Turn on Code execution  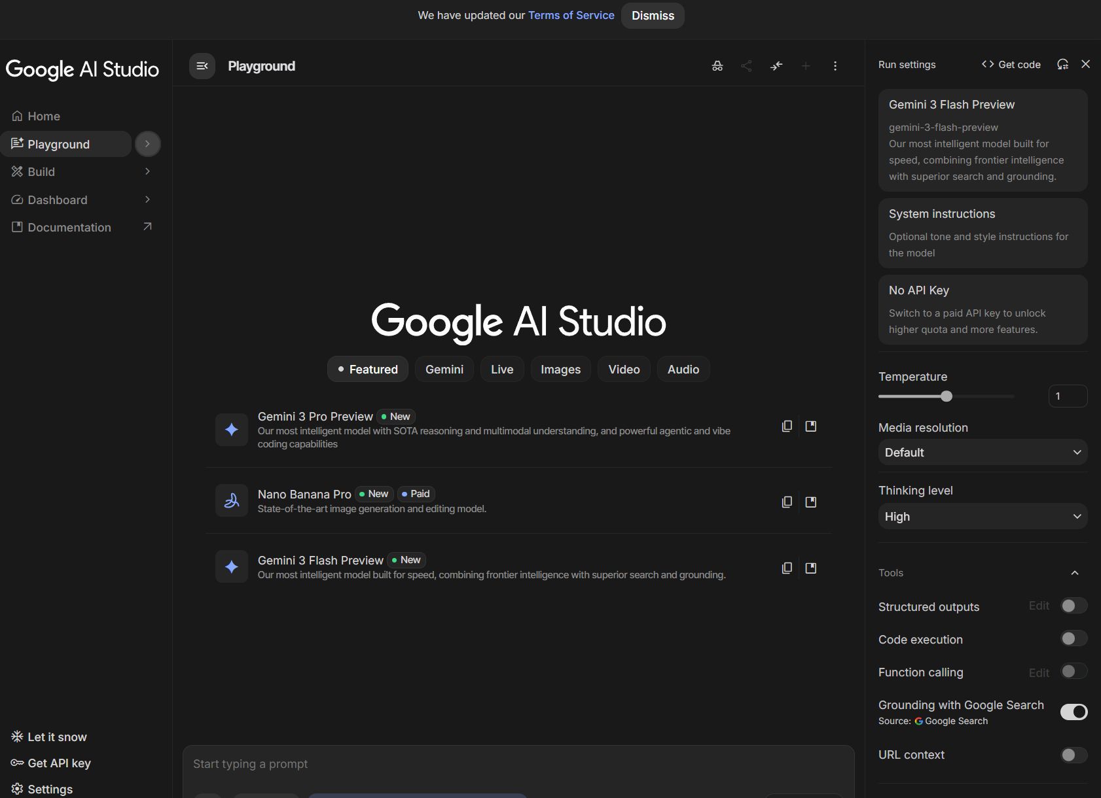tap(1073, 638)
